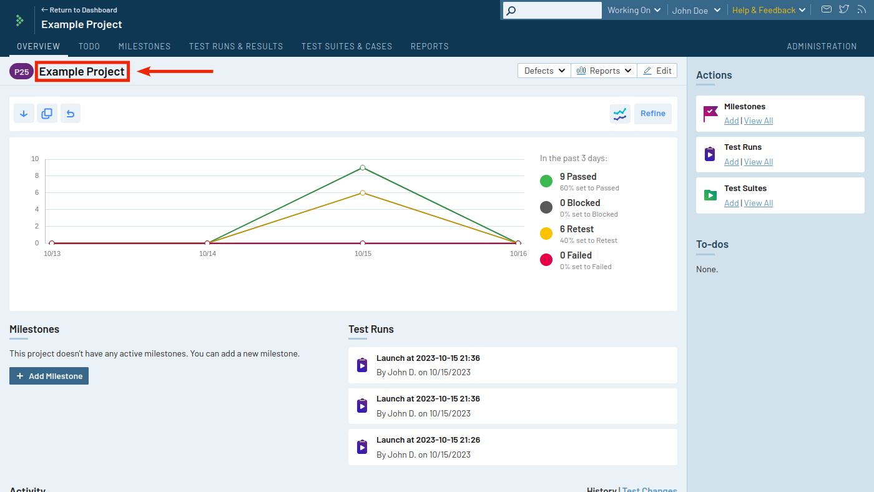Click the line chart icon beside Refine
This screenshot has height=492, width=874.
(x=620, y=114)
